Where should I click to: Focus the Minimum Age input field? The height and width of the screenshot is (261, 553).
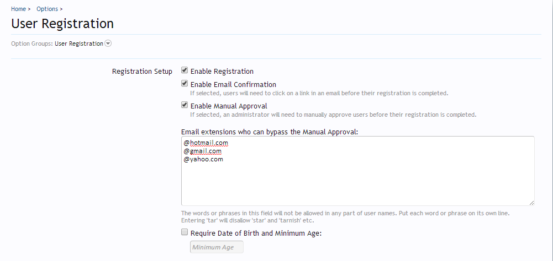217,247
